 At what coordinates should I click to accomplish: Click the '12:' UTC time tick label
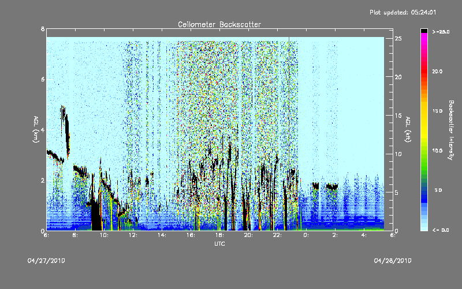(x=133, y=235)
